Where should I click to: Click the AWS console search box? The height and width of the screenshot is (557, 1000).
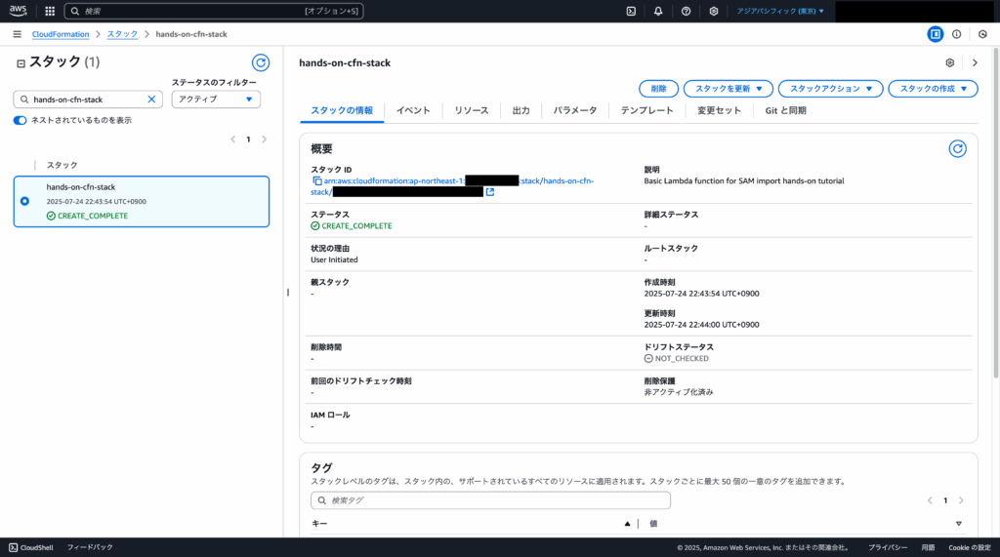(x=214, y=11)
